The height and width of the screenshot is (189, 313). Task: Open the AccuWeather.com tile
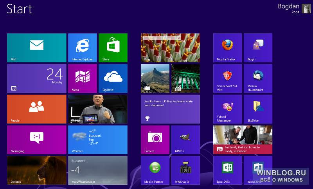tap(98, 170)
